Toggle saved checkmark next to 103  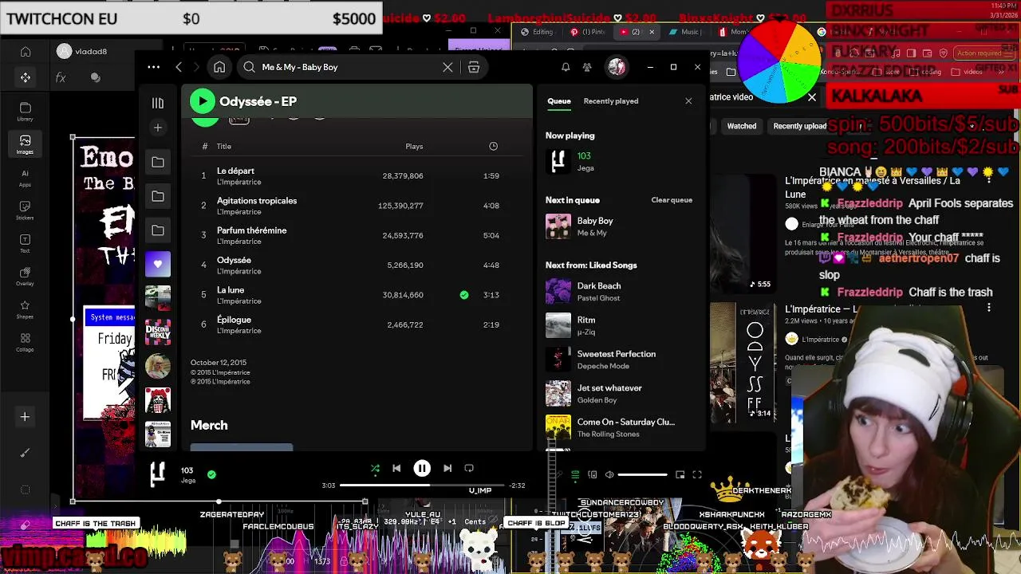click(x=211, y=474)
